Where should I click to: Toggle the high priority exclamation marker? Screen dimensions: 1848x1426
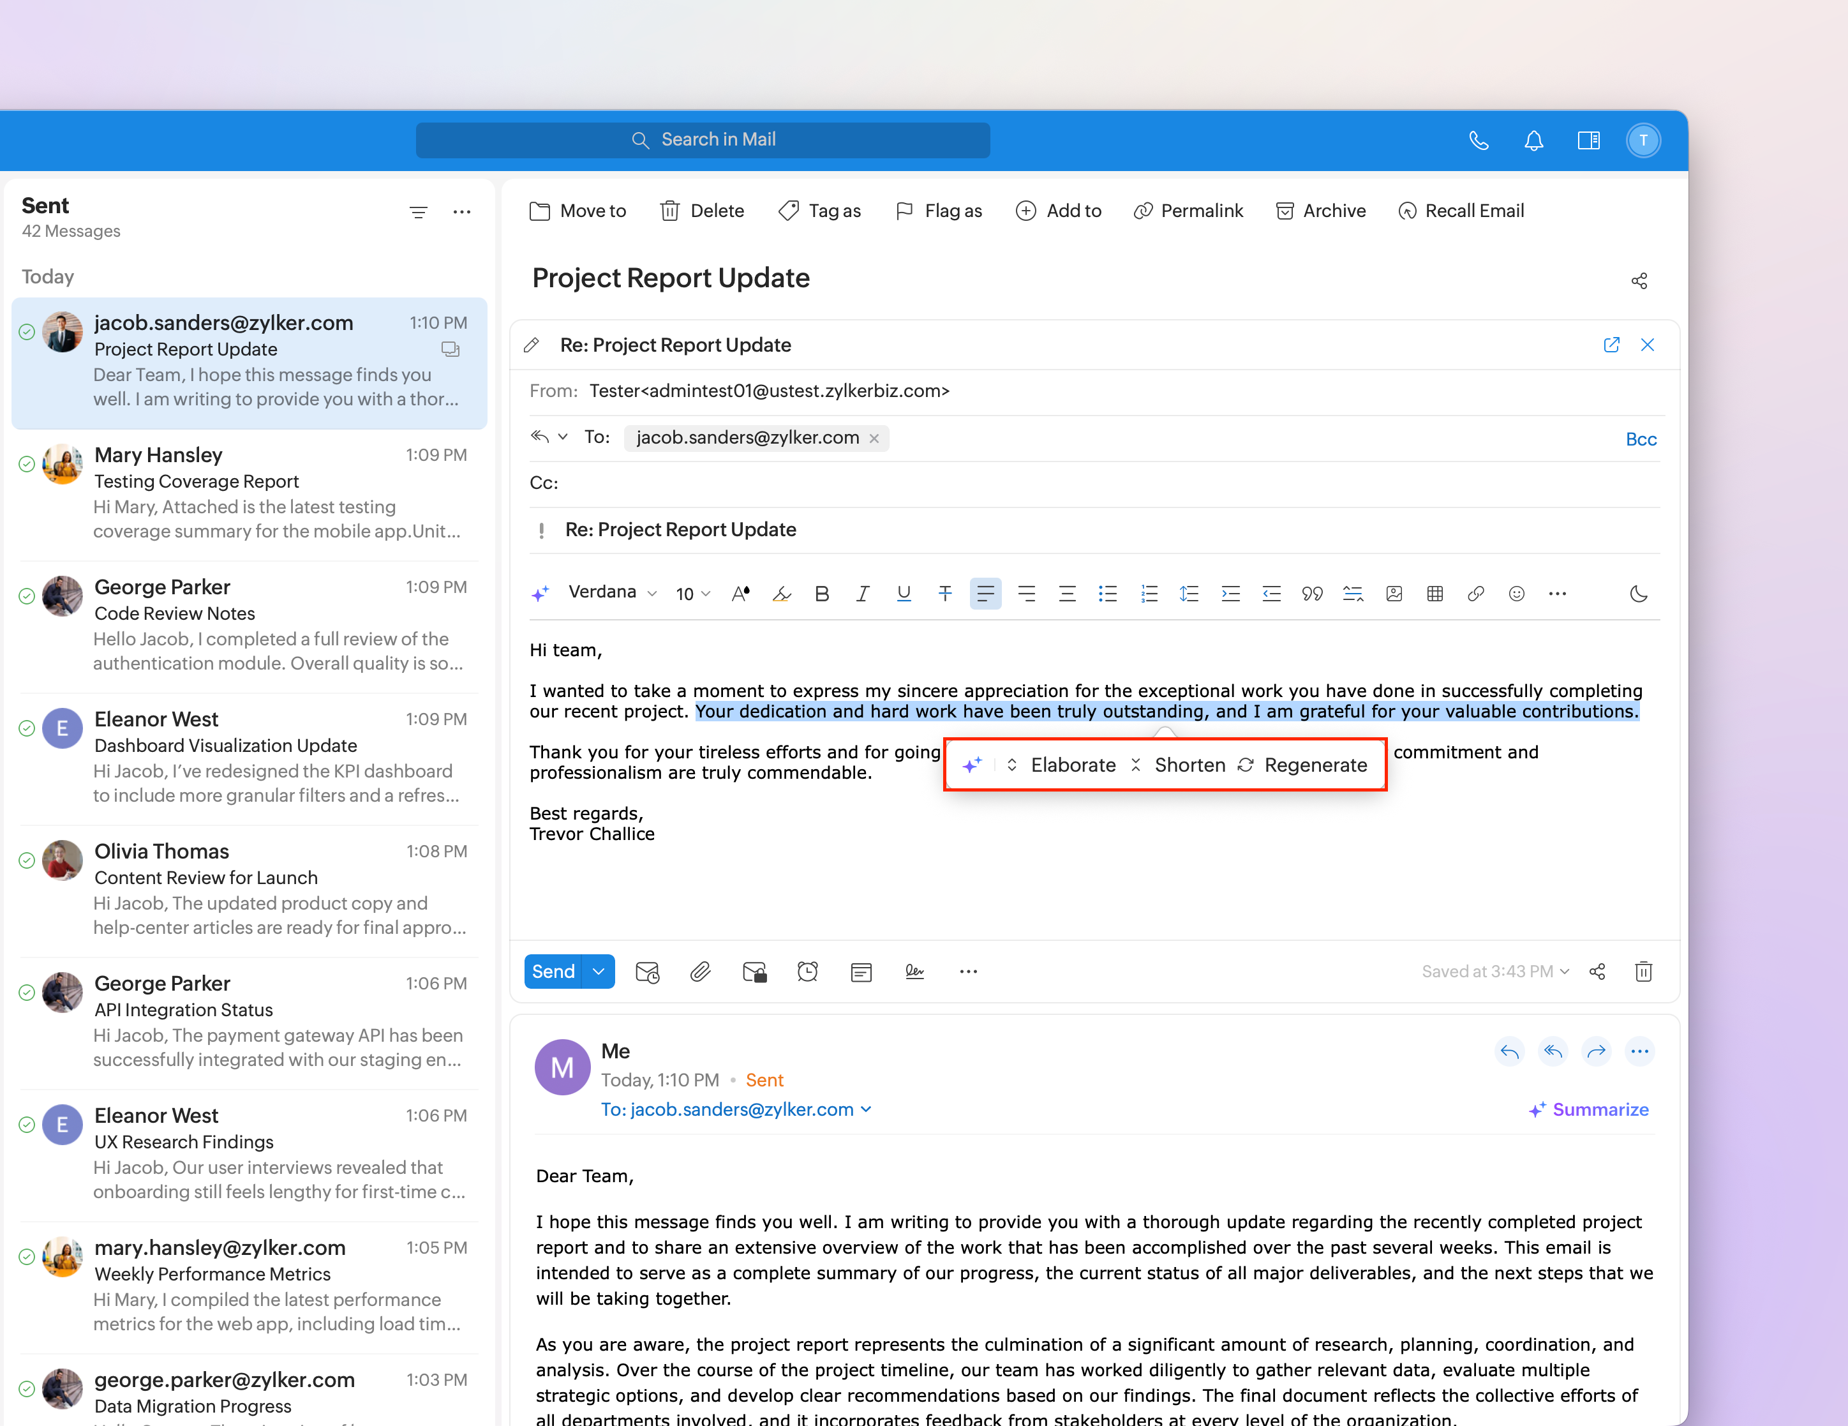click(542, 530)
